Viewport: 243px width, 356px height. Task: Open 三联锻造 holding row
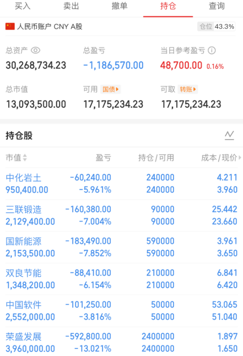[x=121, y=216]
